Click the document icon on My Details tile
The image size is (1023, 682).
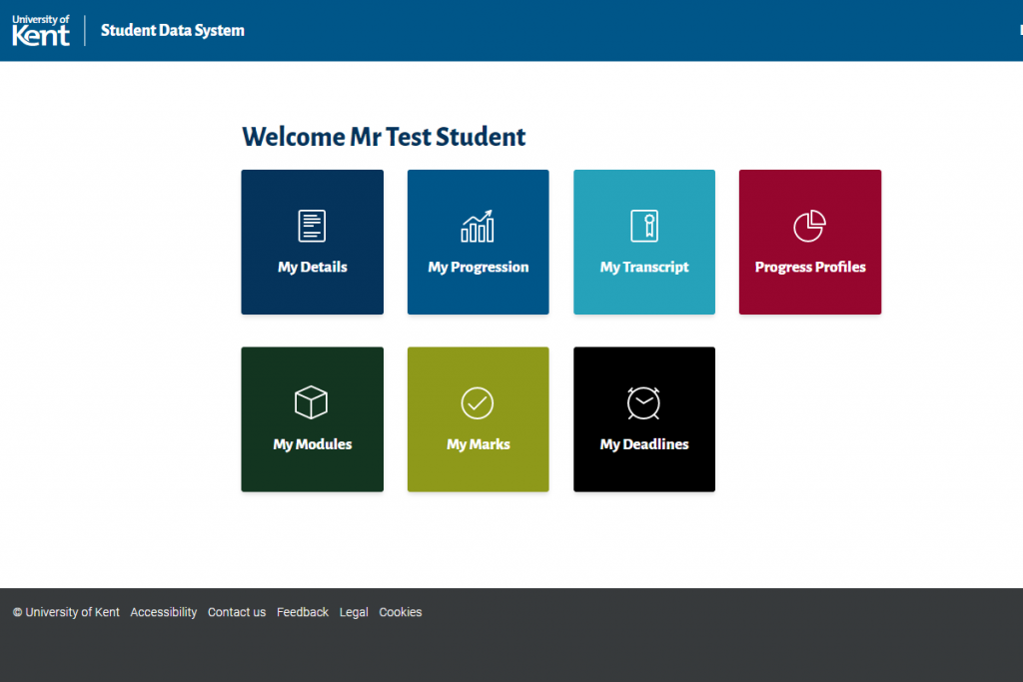(312, 228)
